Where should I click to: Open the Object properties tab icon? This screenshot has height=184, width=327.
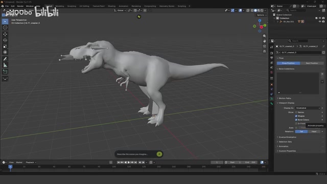pyautogui.click(x=271, y=84)
